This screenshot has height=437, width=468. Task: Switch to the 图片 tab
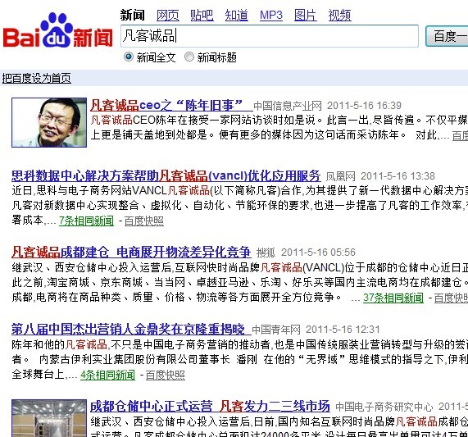pos(306,16)
